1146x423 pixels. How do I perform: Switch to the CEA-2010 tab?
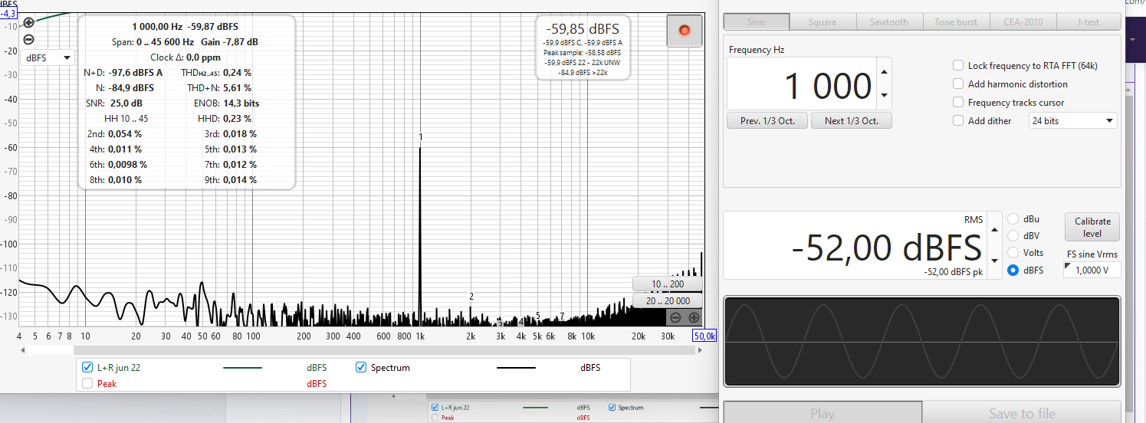(1023, 22)
